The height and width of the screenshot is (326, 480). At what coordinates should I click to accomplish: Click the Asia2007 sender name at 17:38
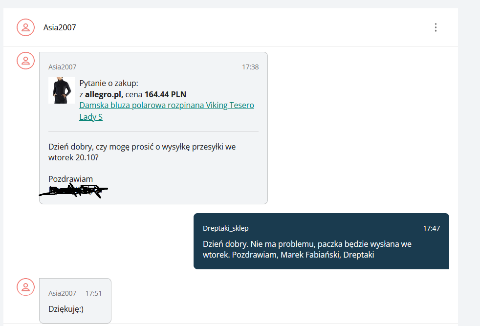(x=62, y=67)
